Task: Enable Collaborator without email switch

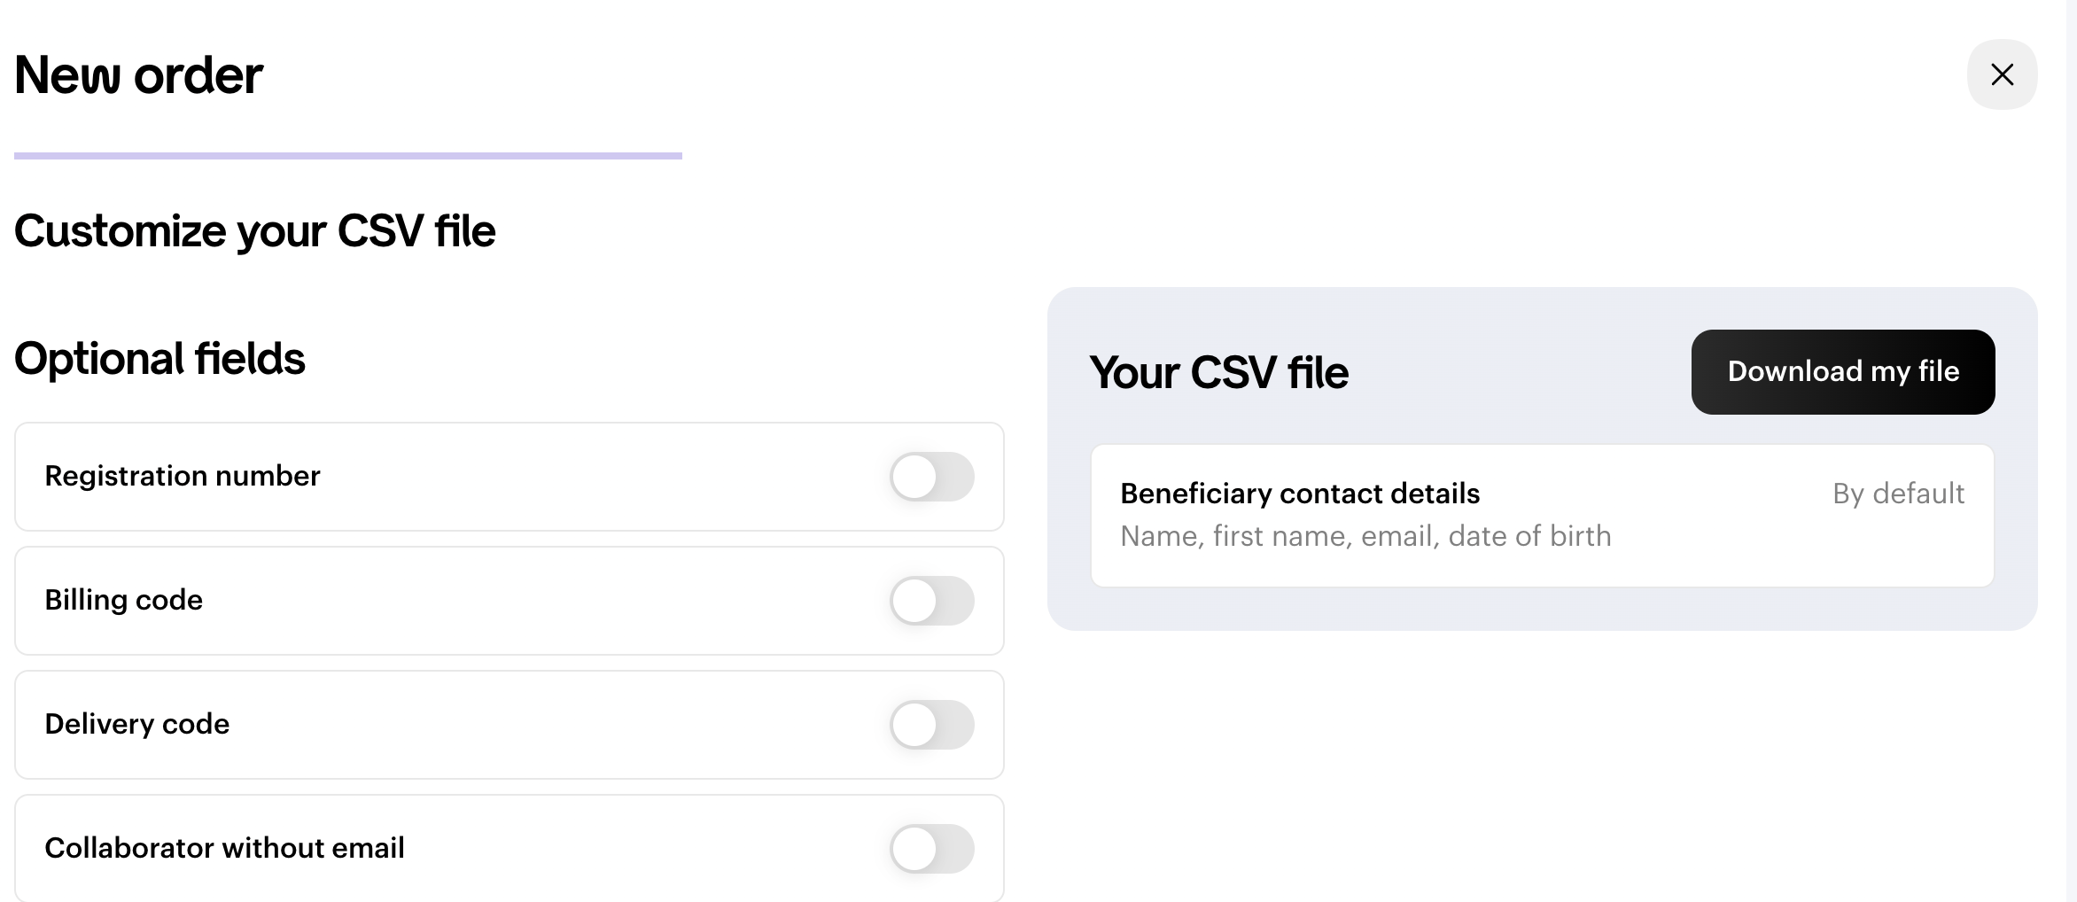Action: [932, 849]
